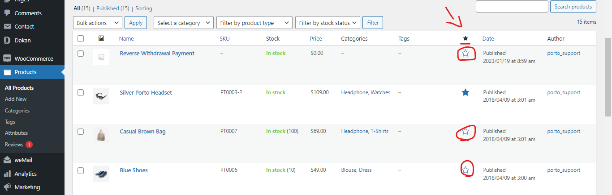Click featured star for Blue Shoes
Image resolution: width=612 pixels, height=195 pixels.
click(465, 170)
